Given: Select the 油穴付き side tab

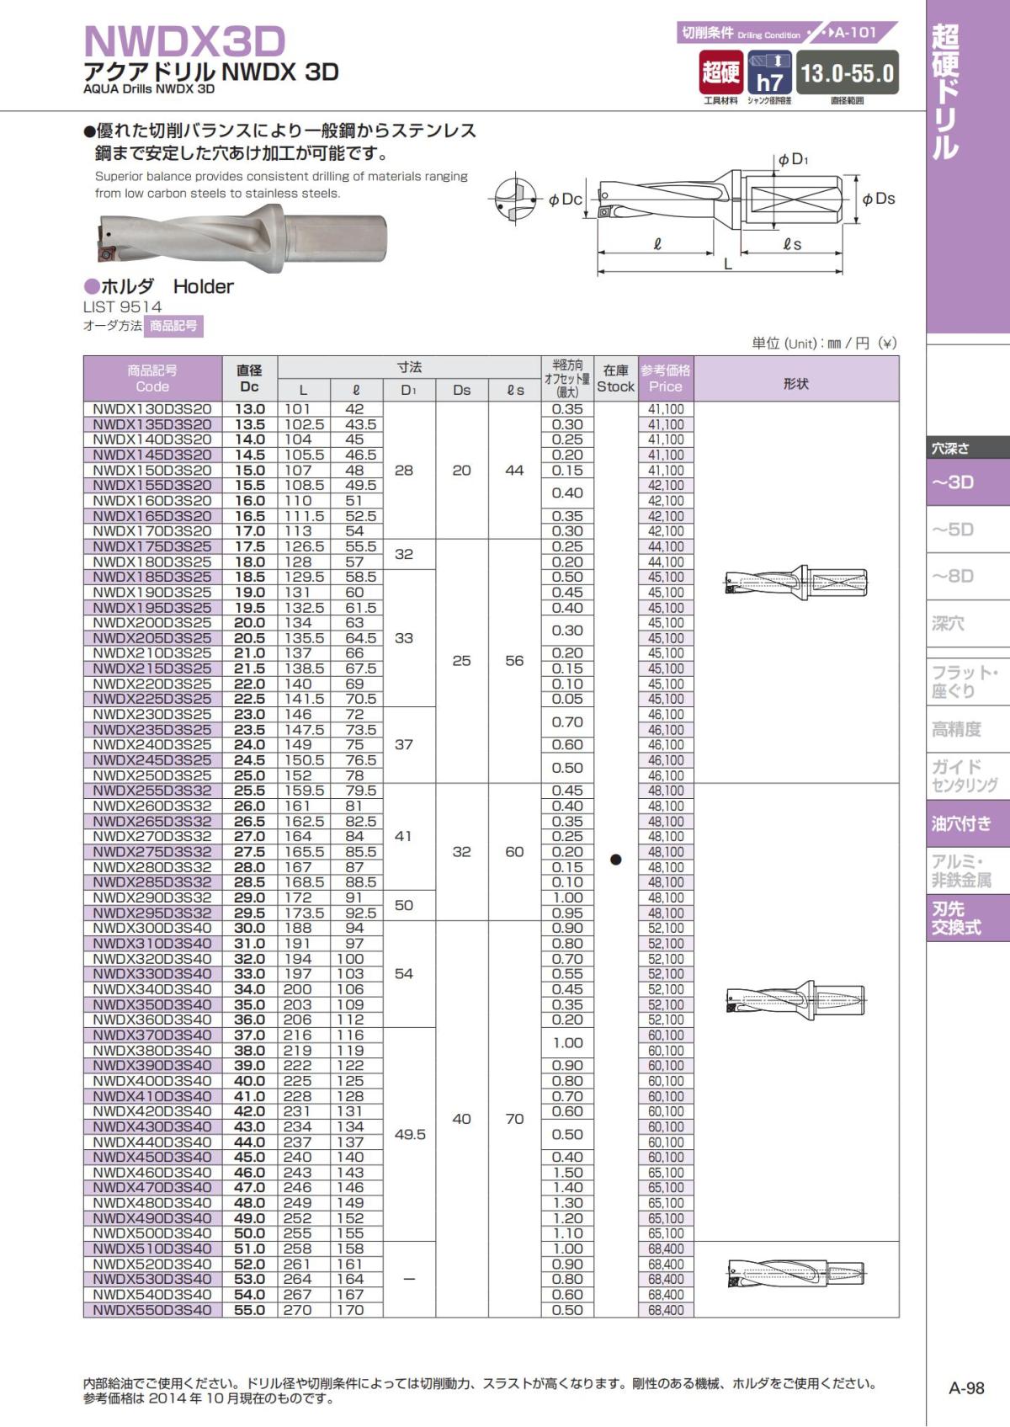Looking at the screenshot, I should coord(968,823).
